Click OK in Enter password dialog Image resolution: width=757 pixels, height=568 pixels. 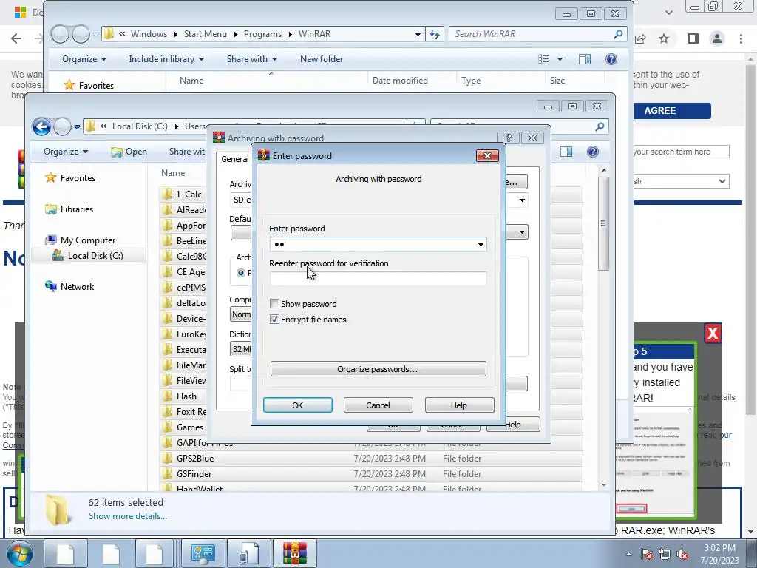point(298,405)
